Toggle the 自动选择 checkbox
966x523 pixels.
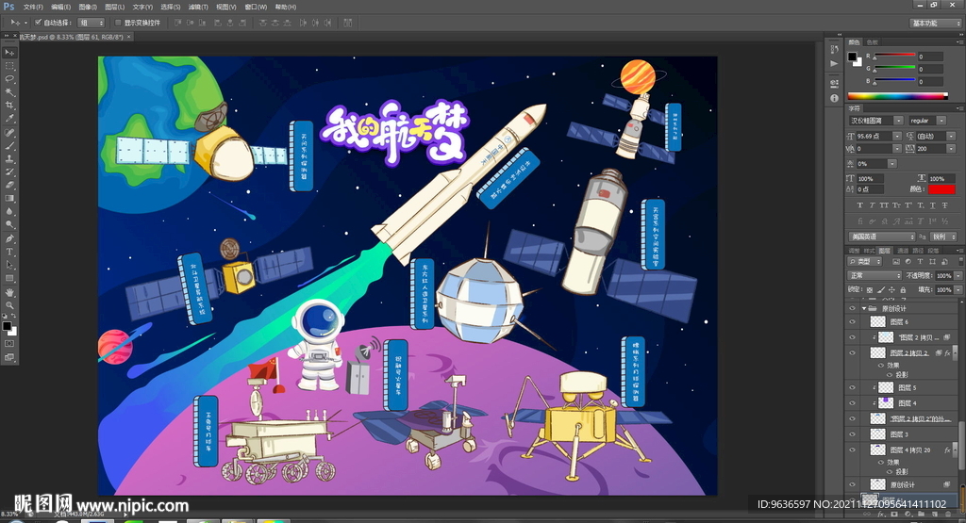(x=38, y=23)
